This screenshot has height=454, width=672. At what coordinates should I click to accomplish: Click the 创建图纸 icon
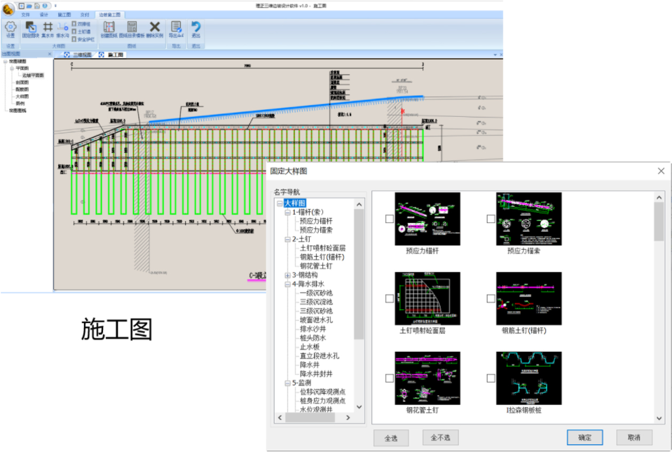pos(109,27)
